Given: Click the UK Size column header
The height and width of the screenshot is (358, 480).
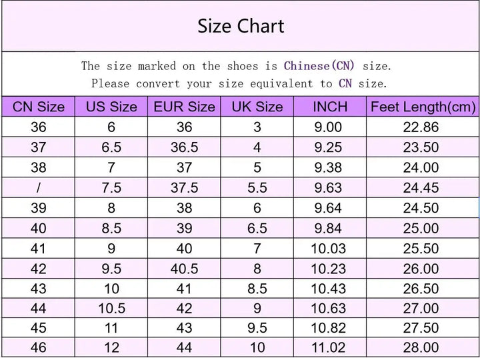Looking at the screenshot, I should [257, 107].
